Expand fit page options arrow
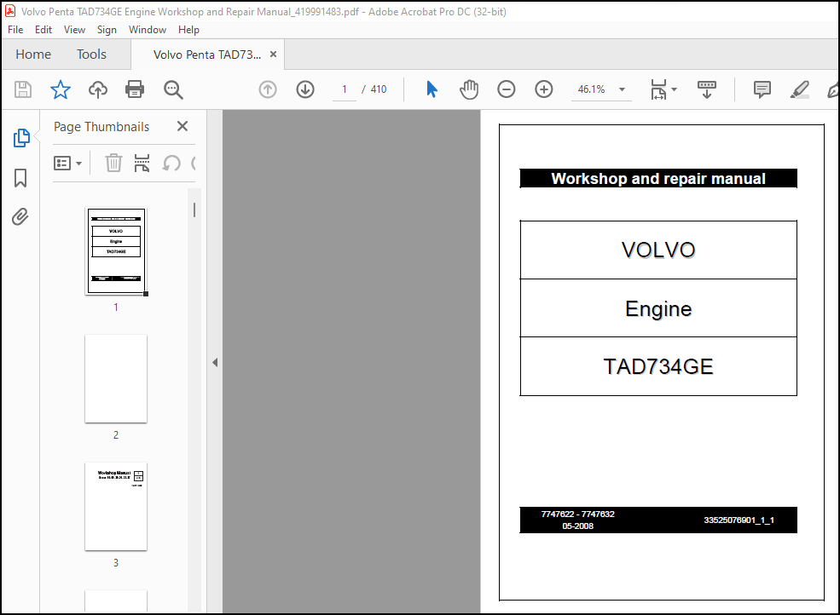This screenshot has width=840, height=615. click(x=674, y=89)
